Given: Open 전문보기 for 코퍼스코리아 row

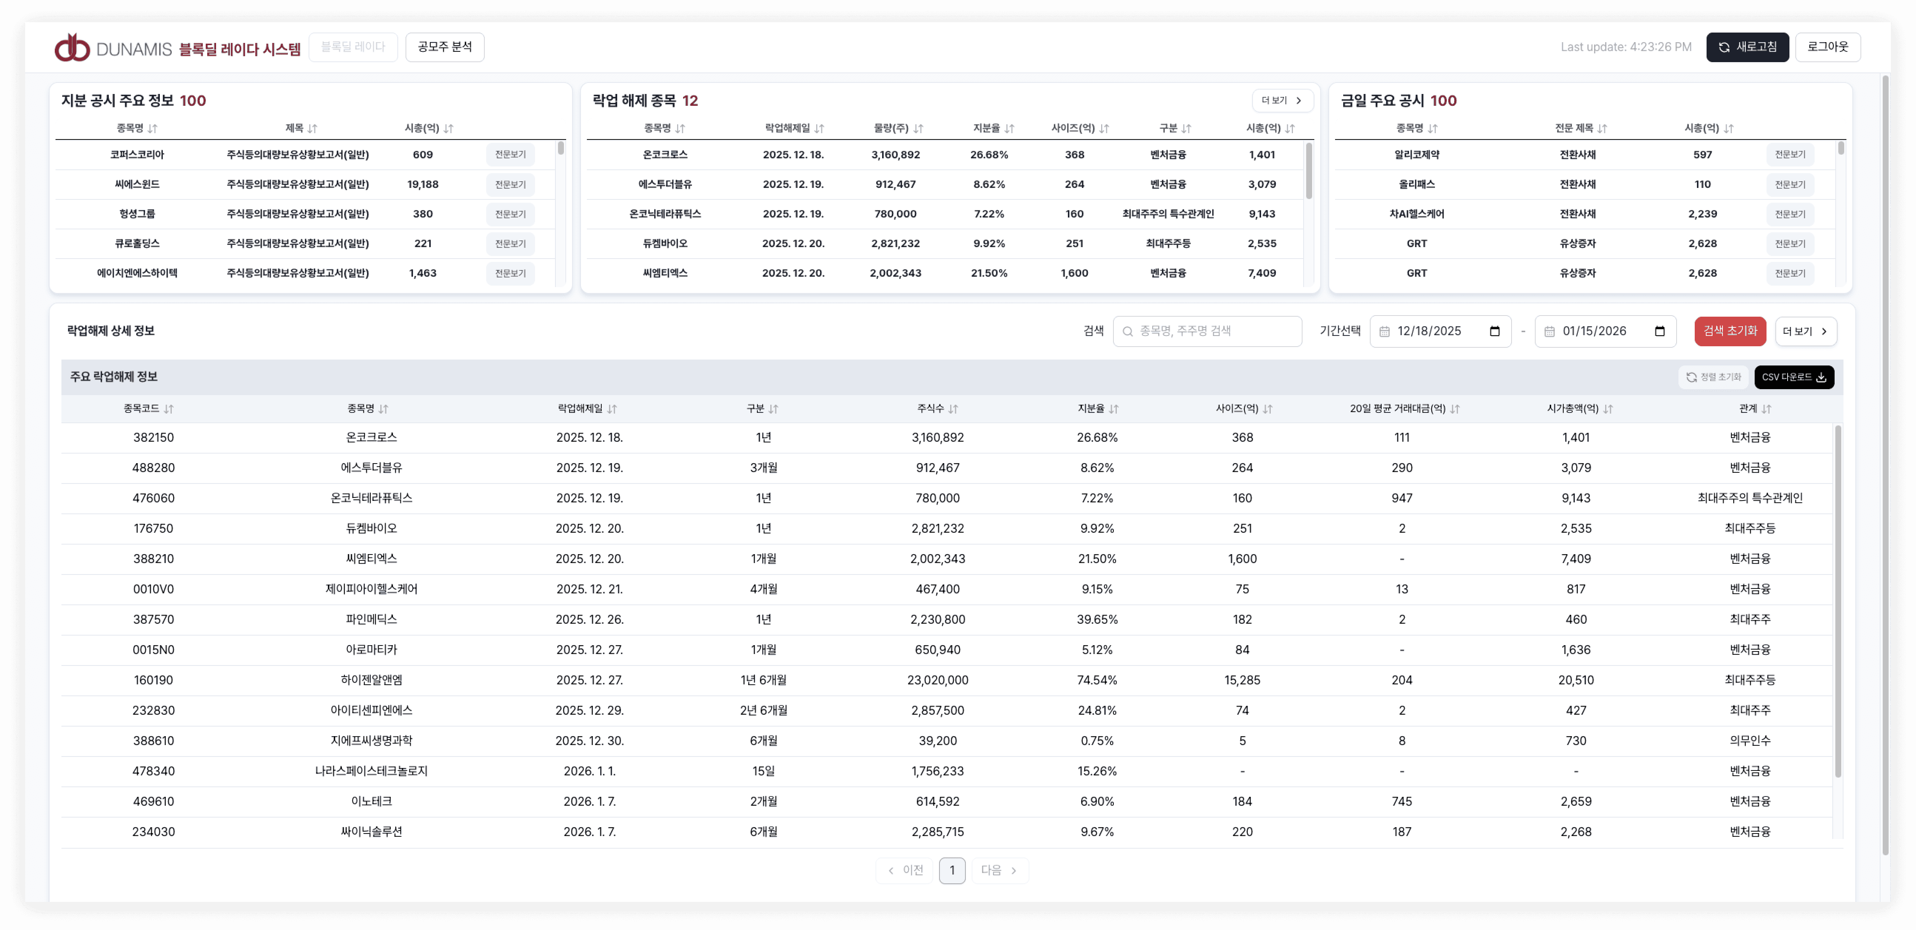Looking at the screenshot, I should (510, 155).
